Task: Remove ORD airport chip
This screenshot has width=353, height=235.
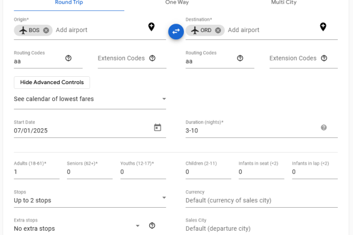Action: pyautogui.click(x=218, y=30)
